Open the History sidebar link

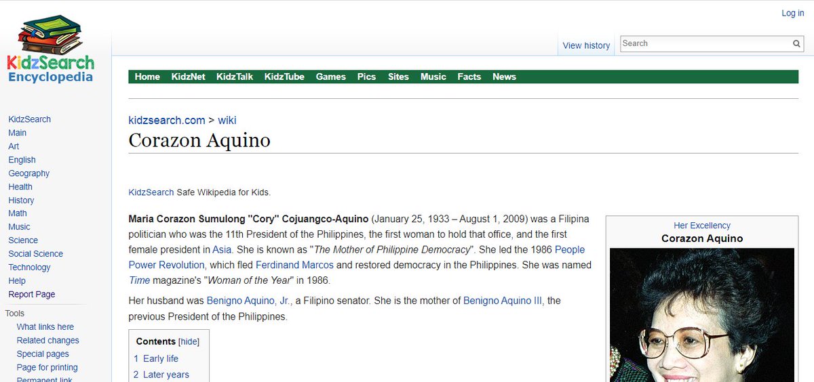coord(21,200)
